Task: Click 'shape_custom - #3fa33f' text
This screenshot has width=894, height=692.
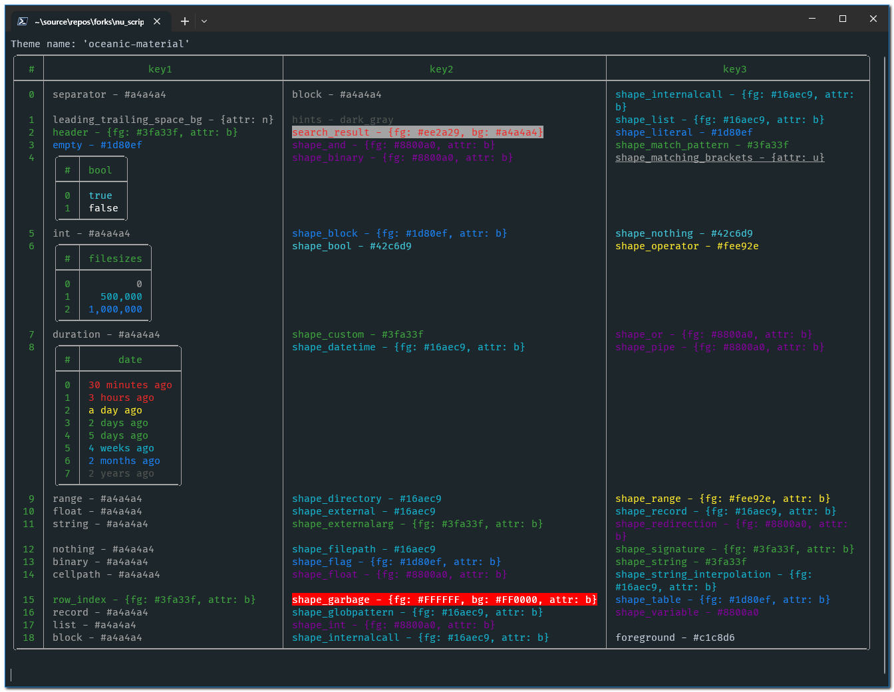Action: coord(358,334)
